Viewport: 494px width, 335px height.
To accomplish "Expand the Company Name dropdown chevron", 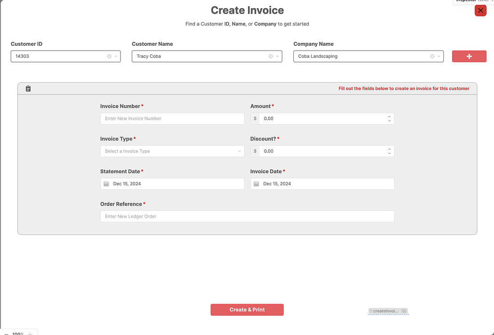I will [x=439, y=56].
